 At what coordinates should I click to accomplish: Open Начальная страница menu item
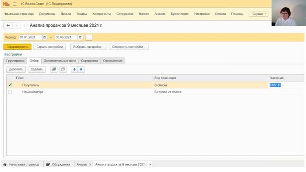pos(19,14)
